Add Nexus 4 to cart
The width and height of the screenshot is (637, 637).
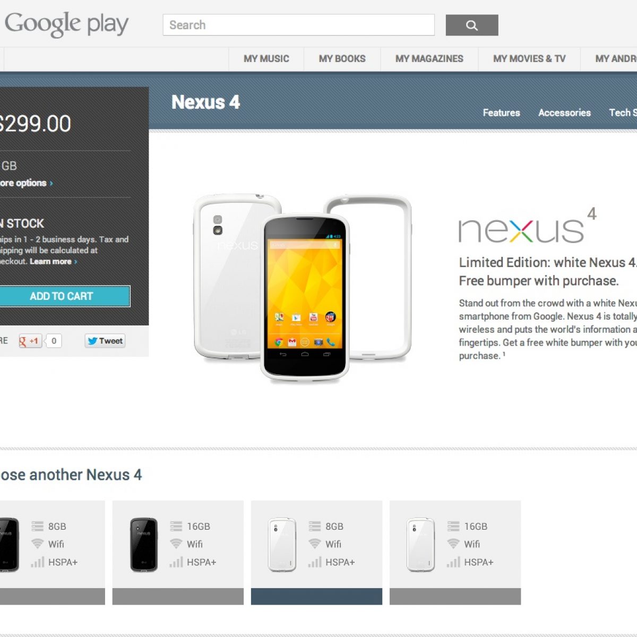coord(63,296)
